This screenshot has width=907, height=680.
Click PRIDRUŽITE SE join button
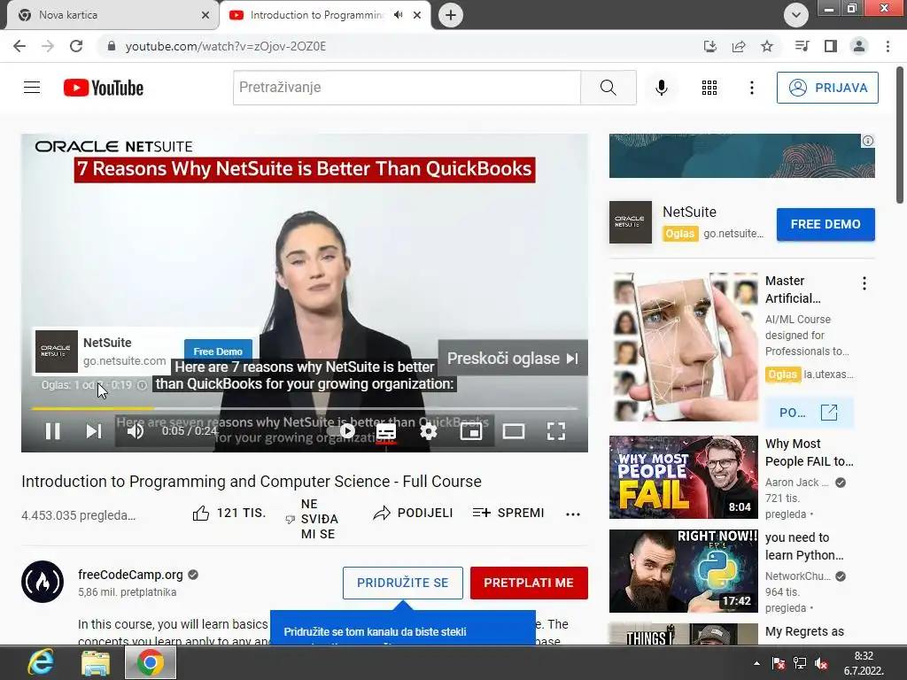(x=403, y=583)
